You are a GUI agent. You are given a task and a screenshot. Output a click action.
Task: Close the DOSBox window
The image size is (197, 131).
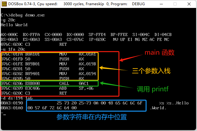[189, 4]
